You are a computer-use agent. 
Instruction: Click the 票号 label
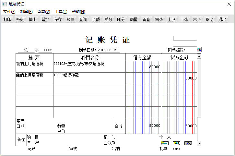pyautogui.click(x=20, y=121)
